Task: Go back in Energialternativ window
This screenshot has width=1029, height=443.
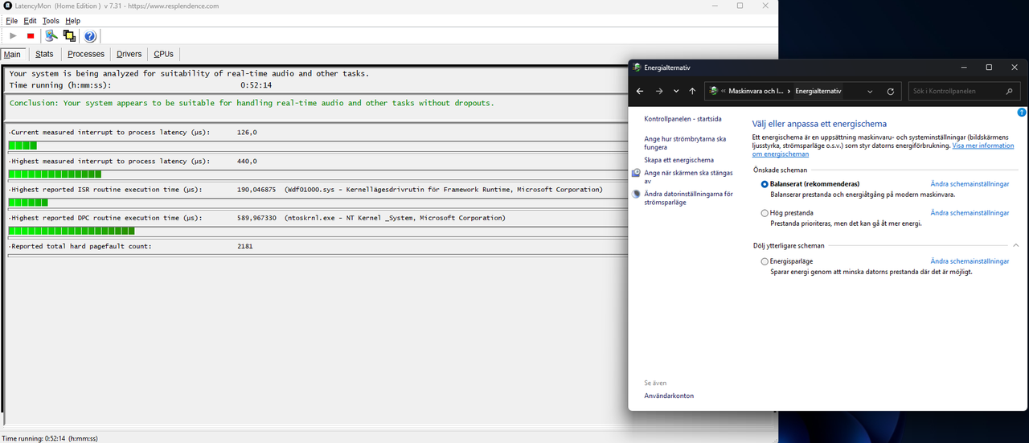Action: [640, 92]
